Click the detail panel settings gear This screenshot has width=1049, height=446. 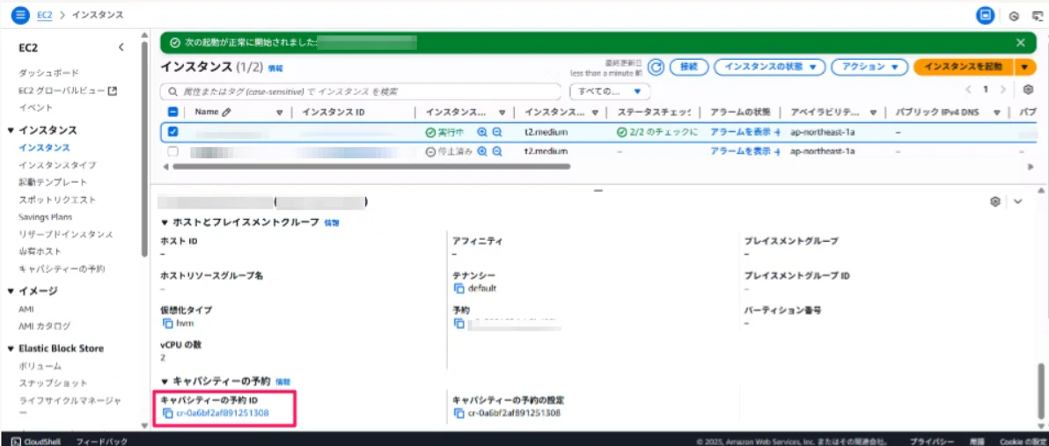994,201
